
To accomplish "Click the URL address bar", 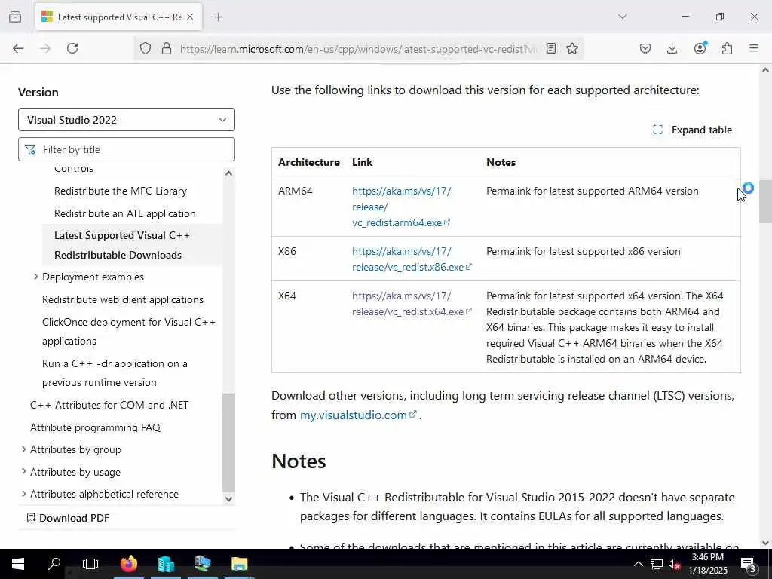I will point(358,49).
